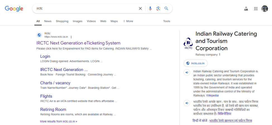Open the Login sitelink
The height and width of the screenshot is (125, 272).
click(x=45, y=56)
